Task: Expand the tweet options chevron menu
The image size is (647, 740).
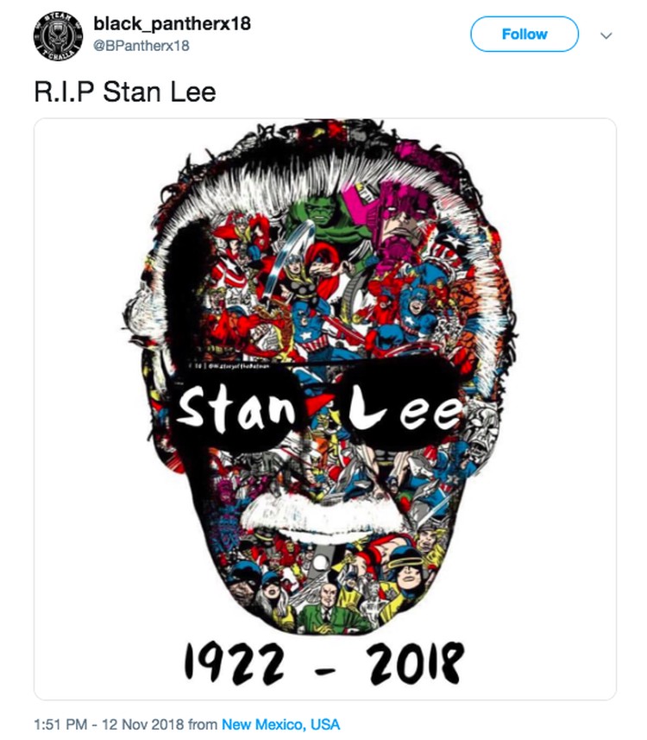Action: tap(606, 35)
